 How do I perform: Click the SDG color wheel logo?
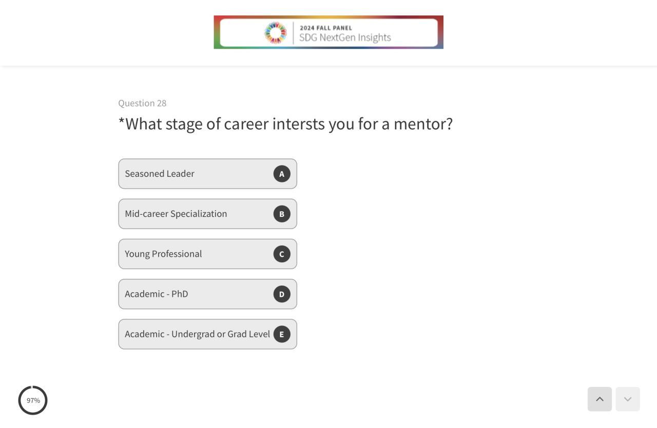tap(276, 33)
